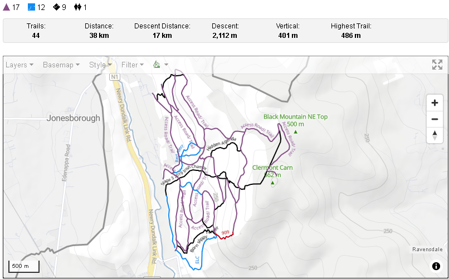Open the Basemap dropdown
449x279 pixels.
(x=61, y=65)
